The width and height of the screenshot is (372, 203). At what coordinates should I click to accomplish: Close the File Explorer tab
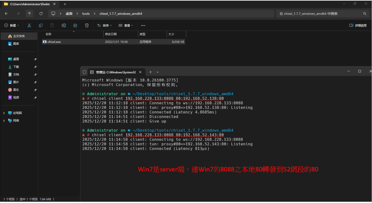point(54,4)
